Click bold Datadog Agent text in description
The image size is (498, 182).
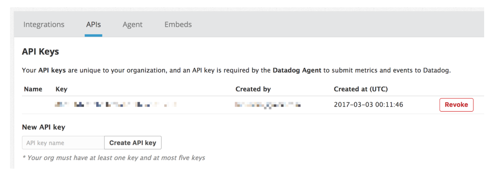click(x=296, y=71)
